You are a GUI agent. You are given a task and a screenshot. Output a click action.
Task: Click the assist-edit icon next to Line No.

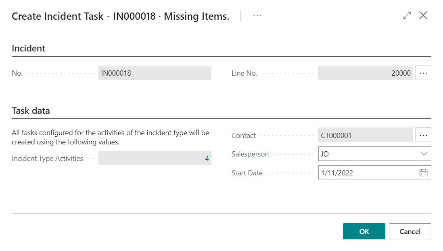point(423,73)
